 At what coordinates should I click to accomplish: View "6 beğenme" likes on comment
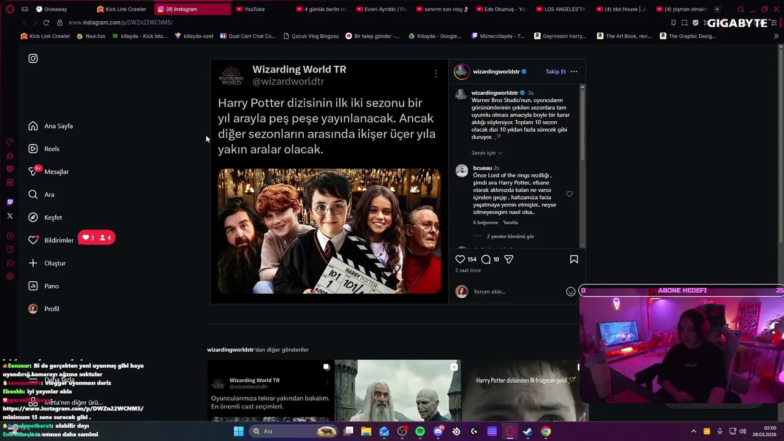click(485, 223)
